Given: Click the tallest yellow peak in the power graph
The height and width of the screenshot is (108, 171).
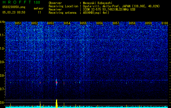Looking at the screenshot, I should click(x=57, y=103).
